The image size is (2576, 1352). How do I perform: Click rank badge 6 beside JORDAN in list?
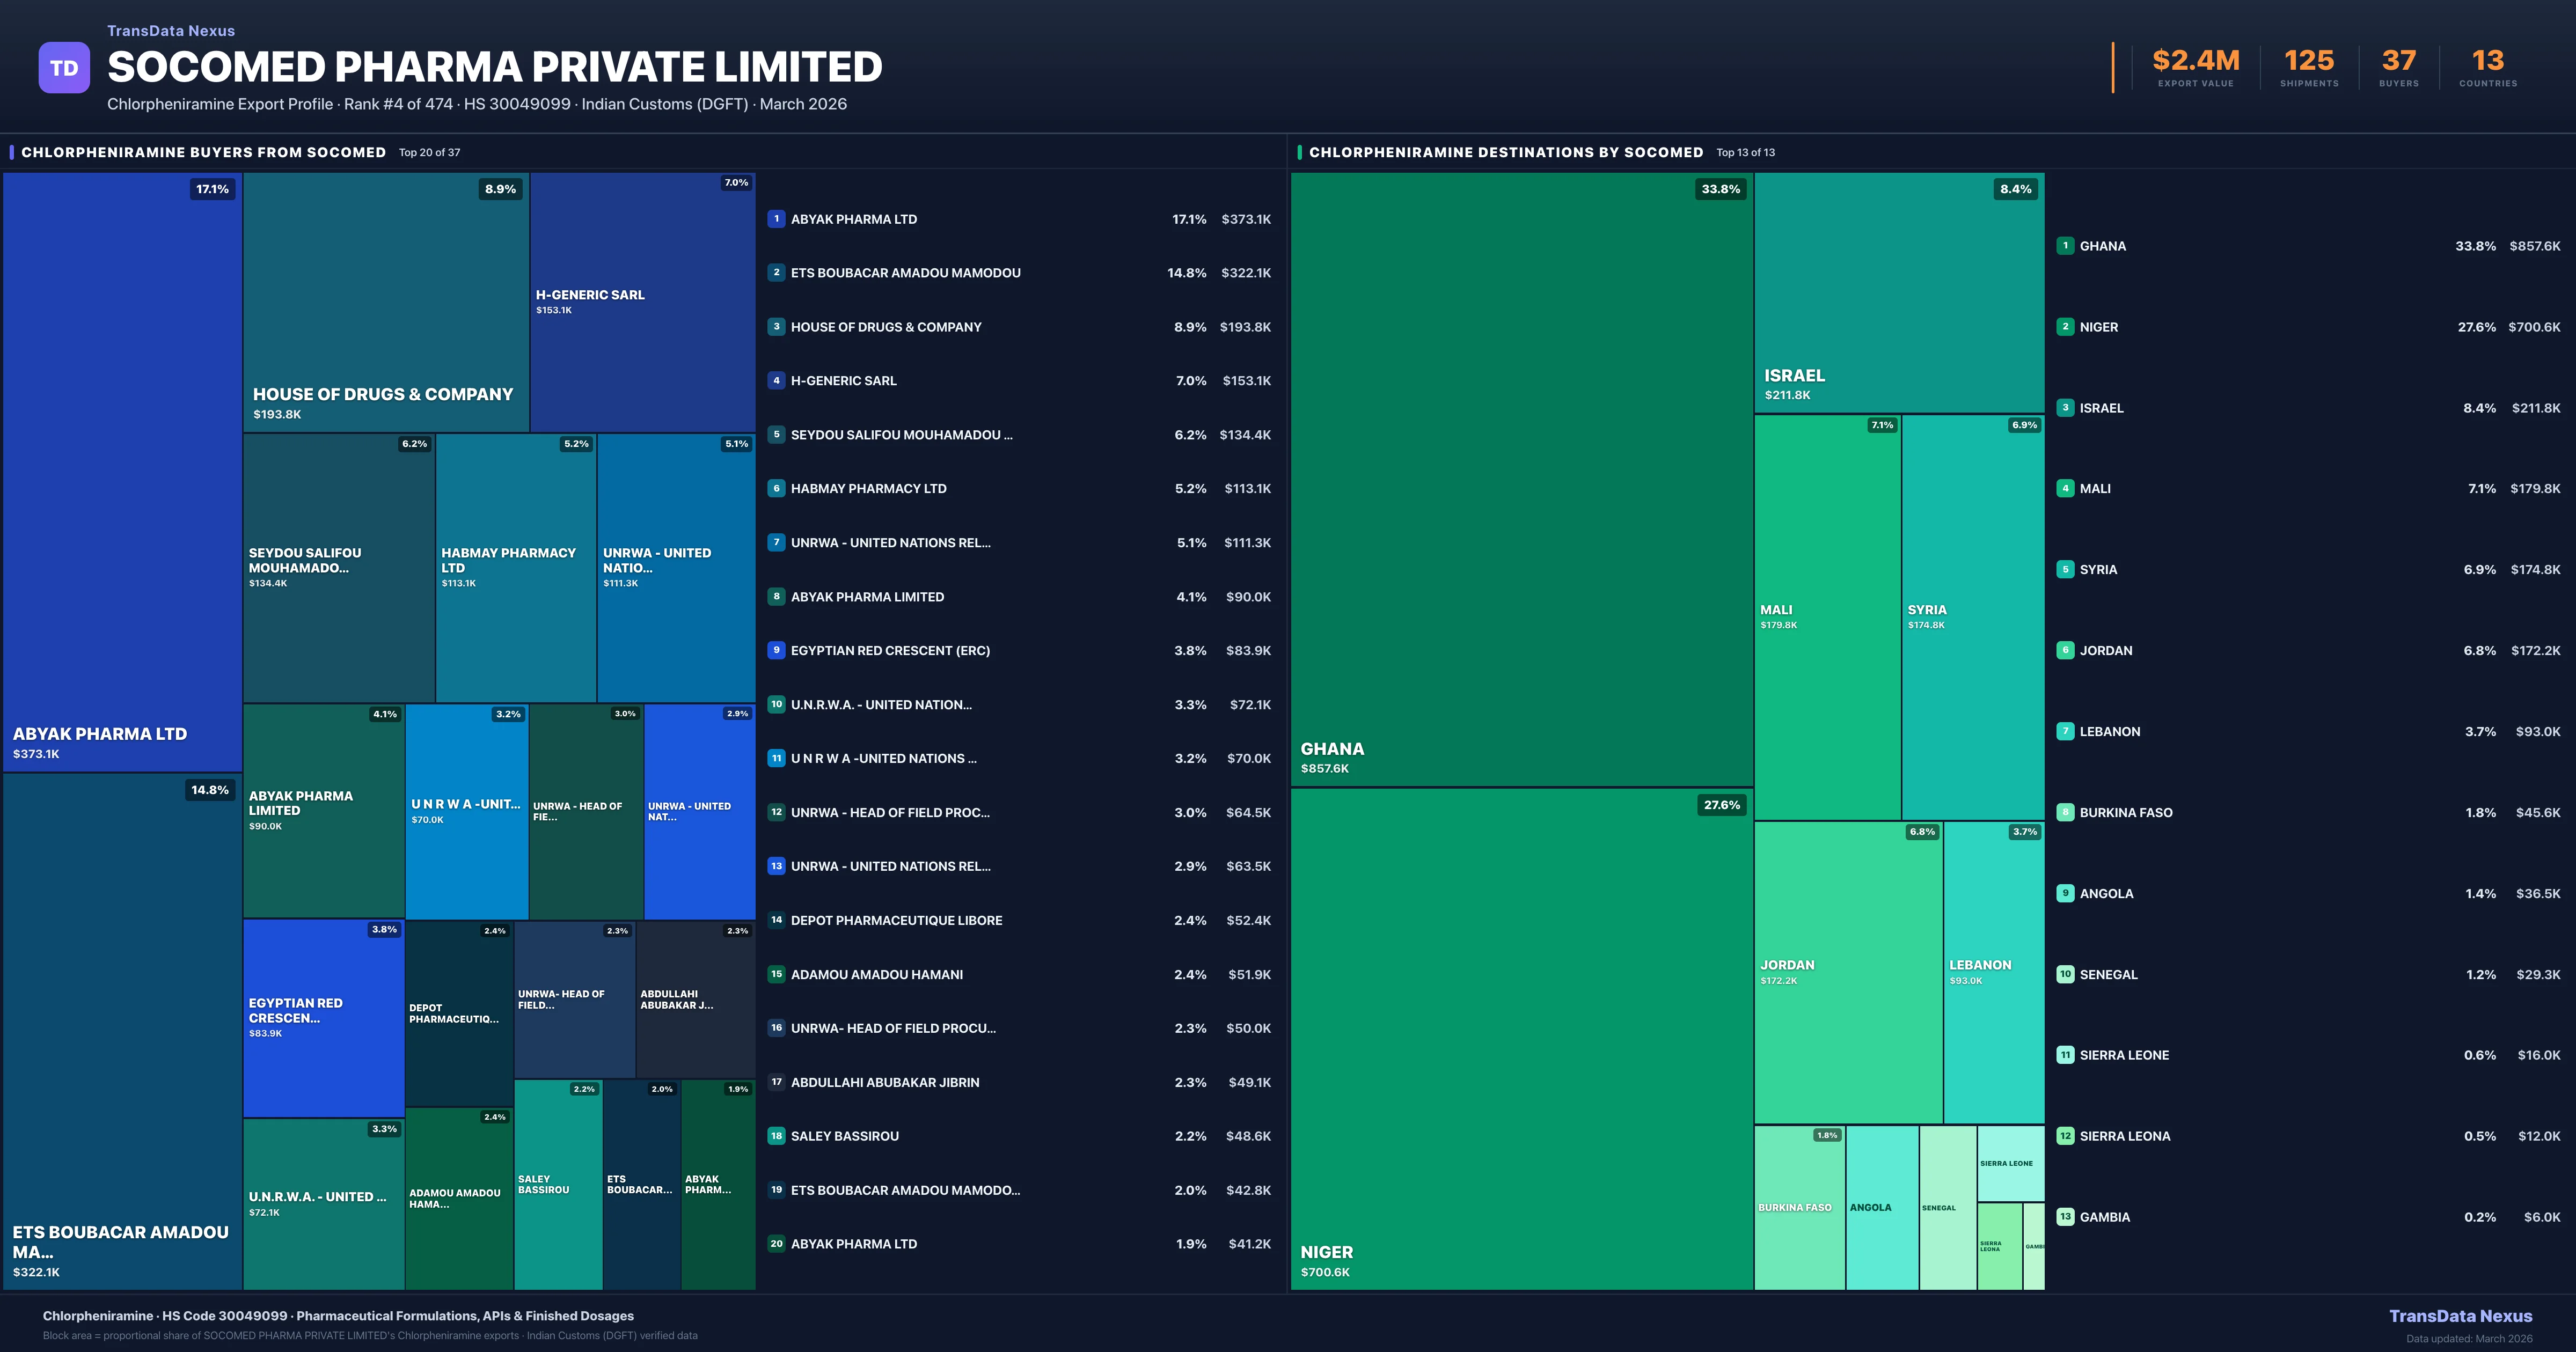[x=2065, y=650]
